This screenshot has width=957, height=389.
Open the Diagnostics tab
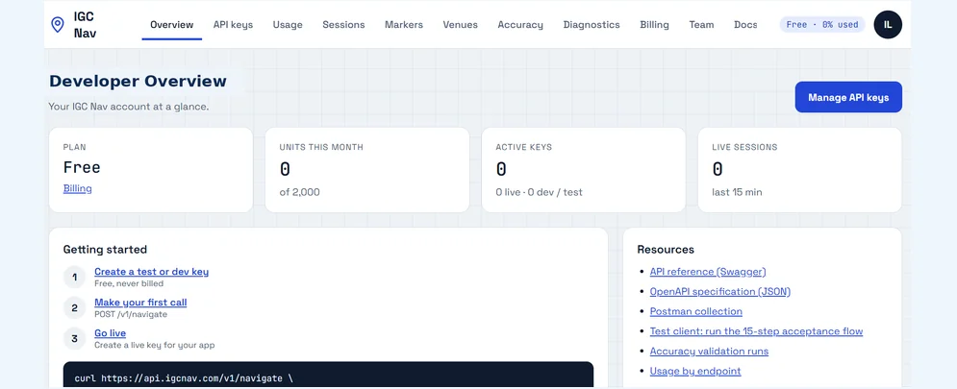pos(592,25)
